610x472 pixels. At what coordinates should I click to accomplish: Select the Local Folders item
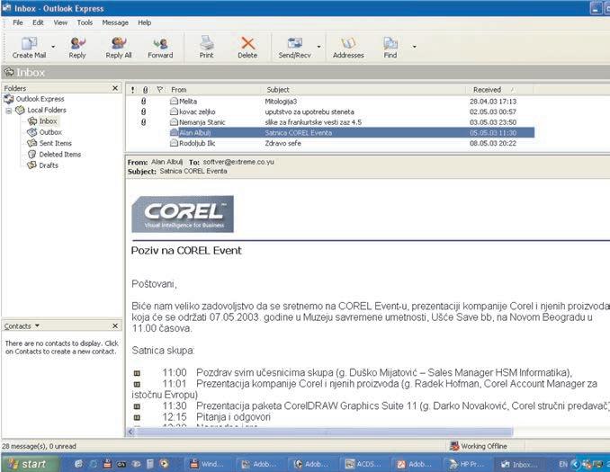pyautogui.click(x=40, y=110)
